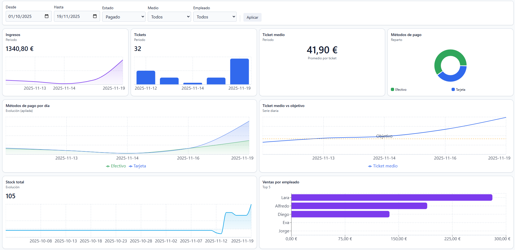Open the calendar picker for the Desde date field
This screenshot has width=515, height=250.
(x=47, y=16)
